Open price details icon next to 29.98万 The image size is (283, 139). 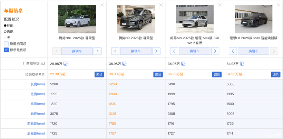(x=66, y=64)
